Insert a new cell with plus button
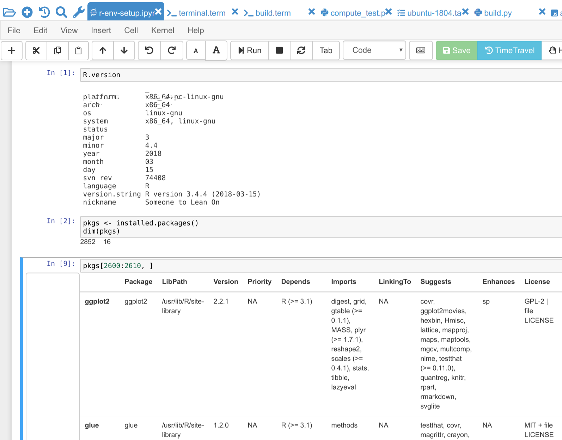562x440 pixels. (12, 50)
